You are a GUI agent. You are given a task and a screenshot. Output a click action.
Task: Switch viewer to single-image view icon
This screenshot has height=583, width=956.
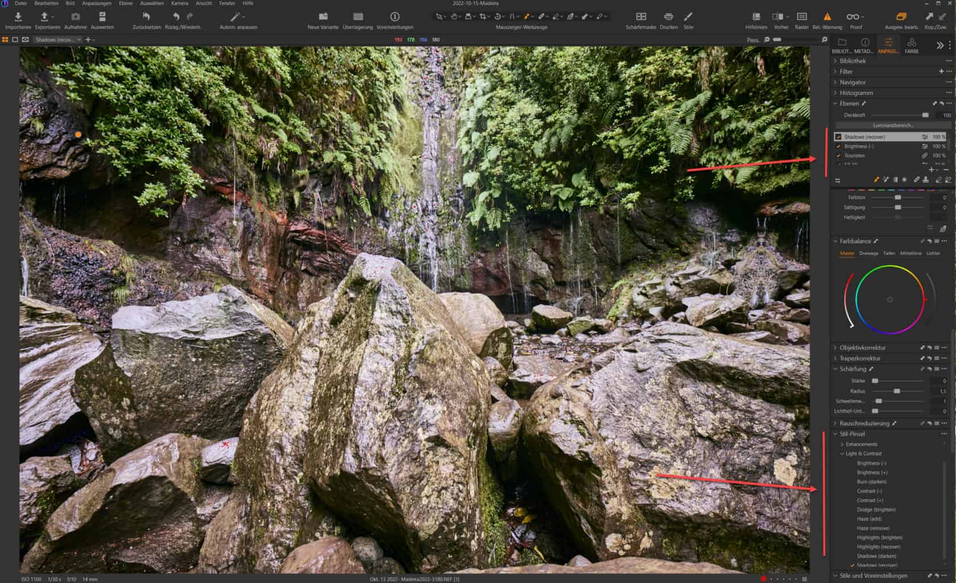point(15,40)
